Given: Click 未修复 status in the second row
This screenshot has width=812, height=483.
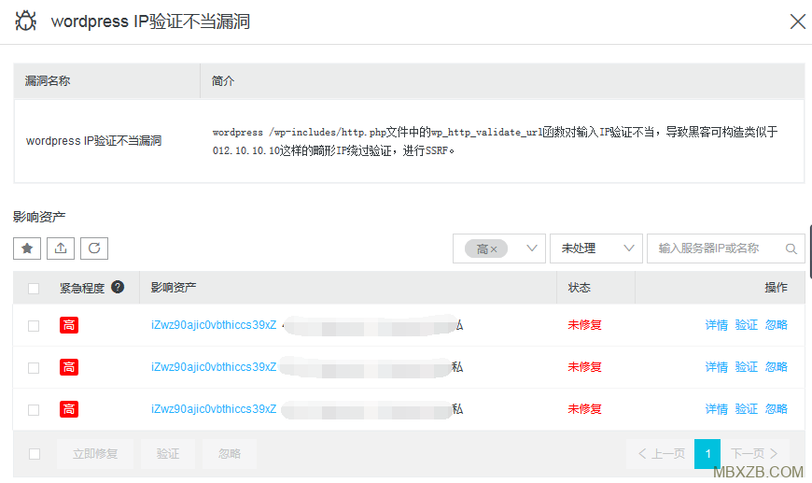Looking at the screenshot, I should pyautogui.click(x=584, y=367).
